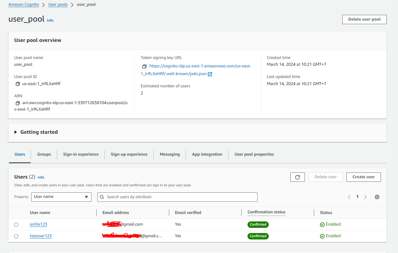This screenshot has height=253, width=398.
Task: Select the anhla123 user radio button
Action: click(x=16, y=225)
